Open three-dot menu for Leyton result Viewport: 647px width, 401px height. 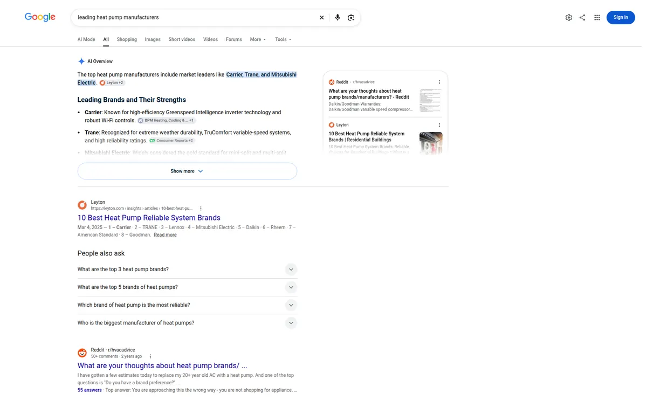tap(201, 209)
